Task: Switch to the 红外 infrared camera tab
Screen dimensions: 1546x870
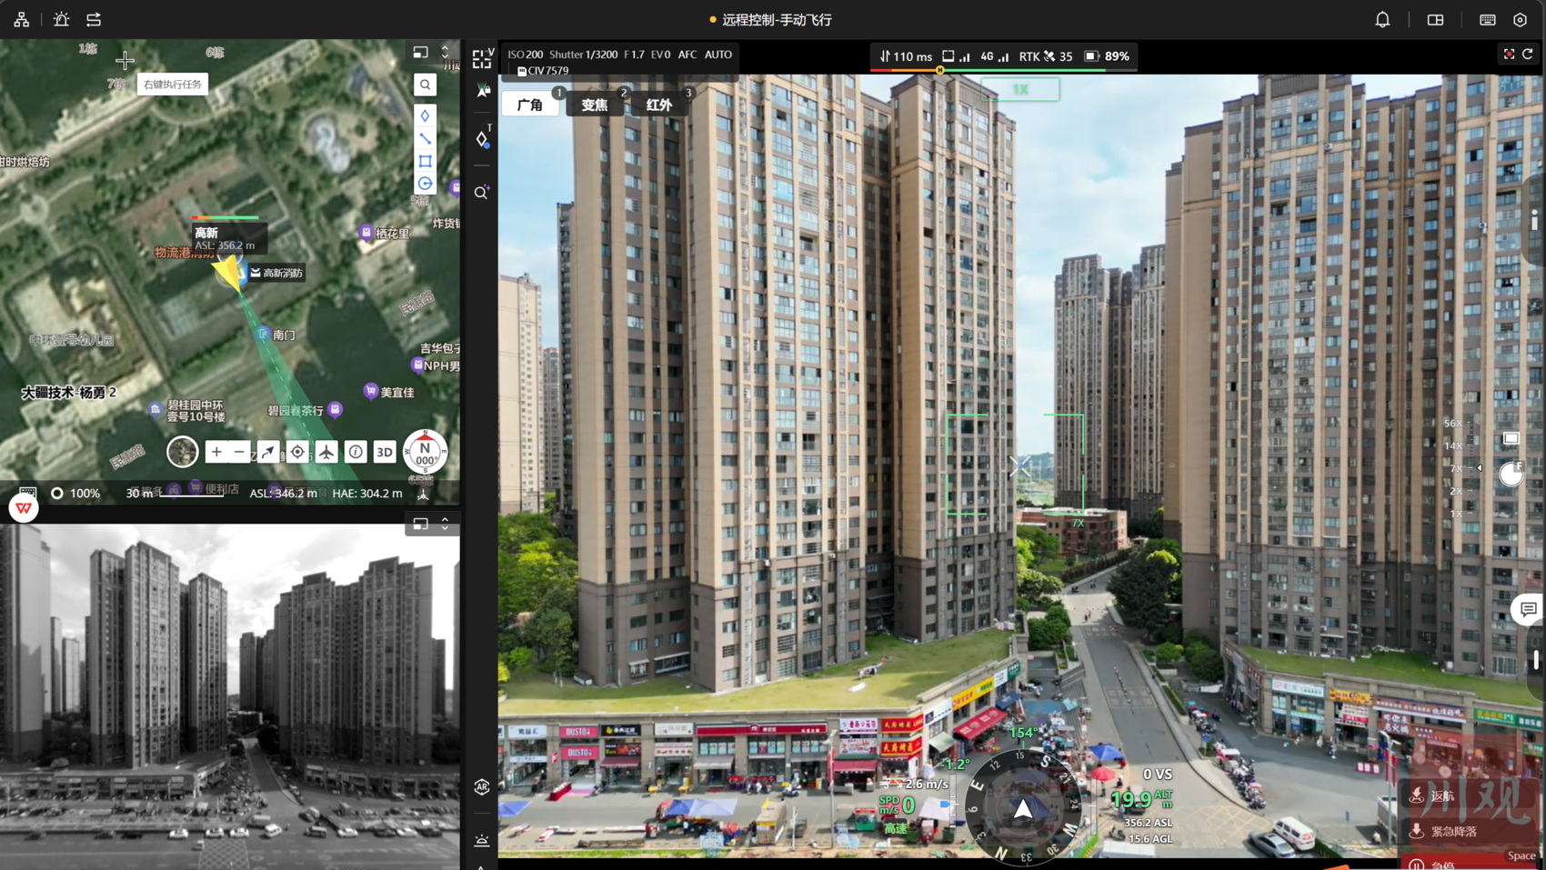Action: [658, 105]
